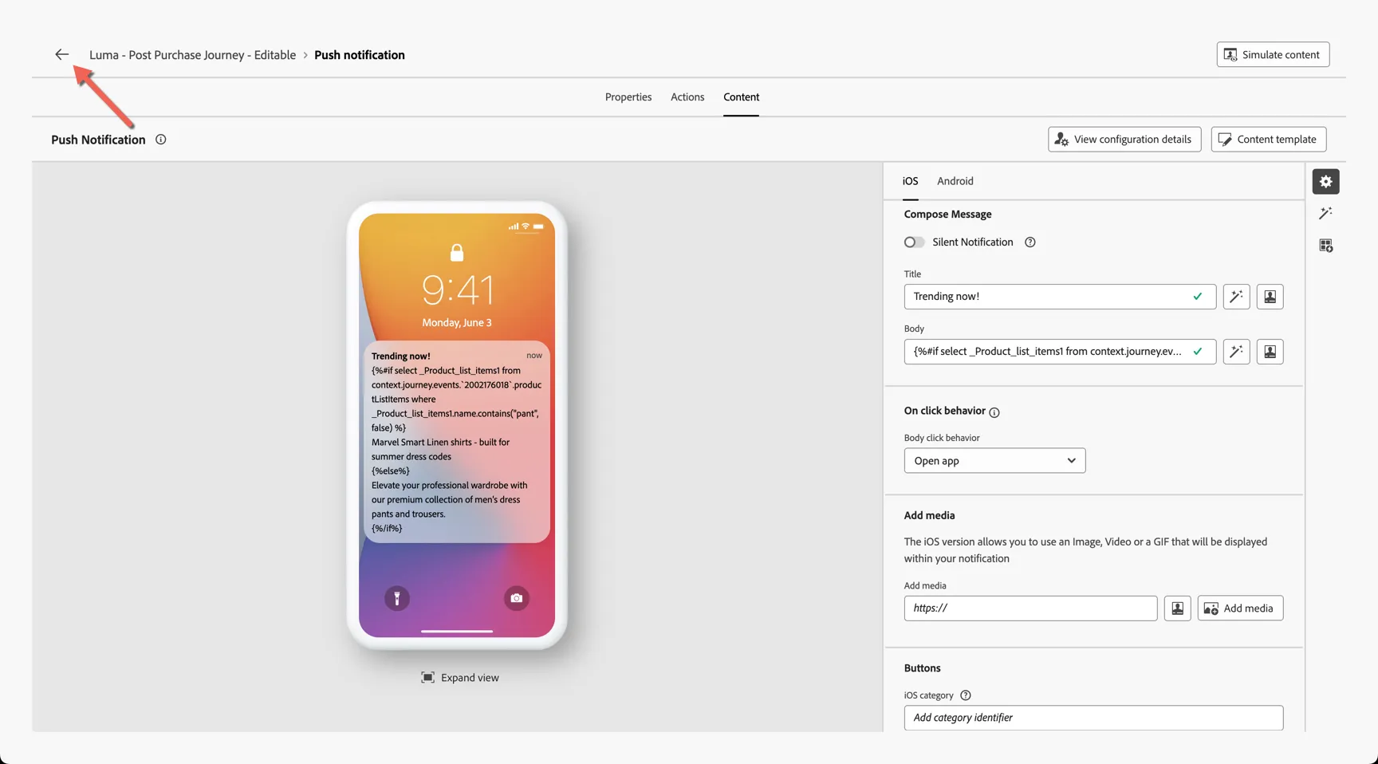Open content card icon for Title field
Viewport: 1378px width, 764px height.
click(x=1270, y=297)
